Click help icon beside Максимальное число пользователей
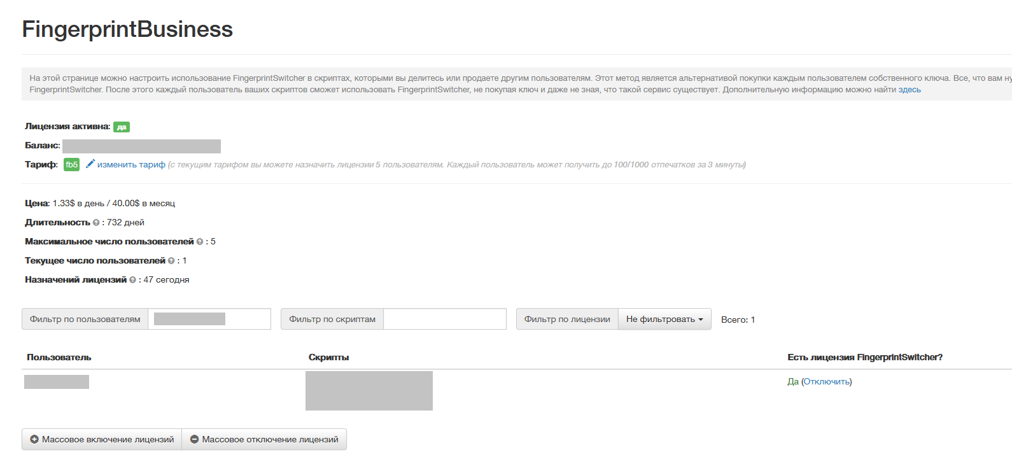This screenshot has height=464, width=1012. (200, 242)
